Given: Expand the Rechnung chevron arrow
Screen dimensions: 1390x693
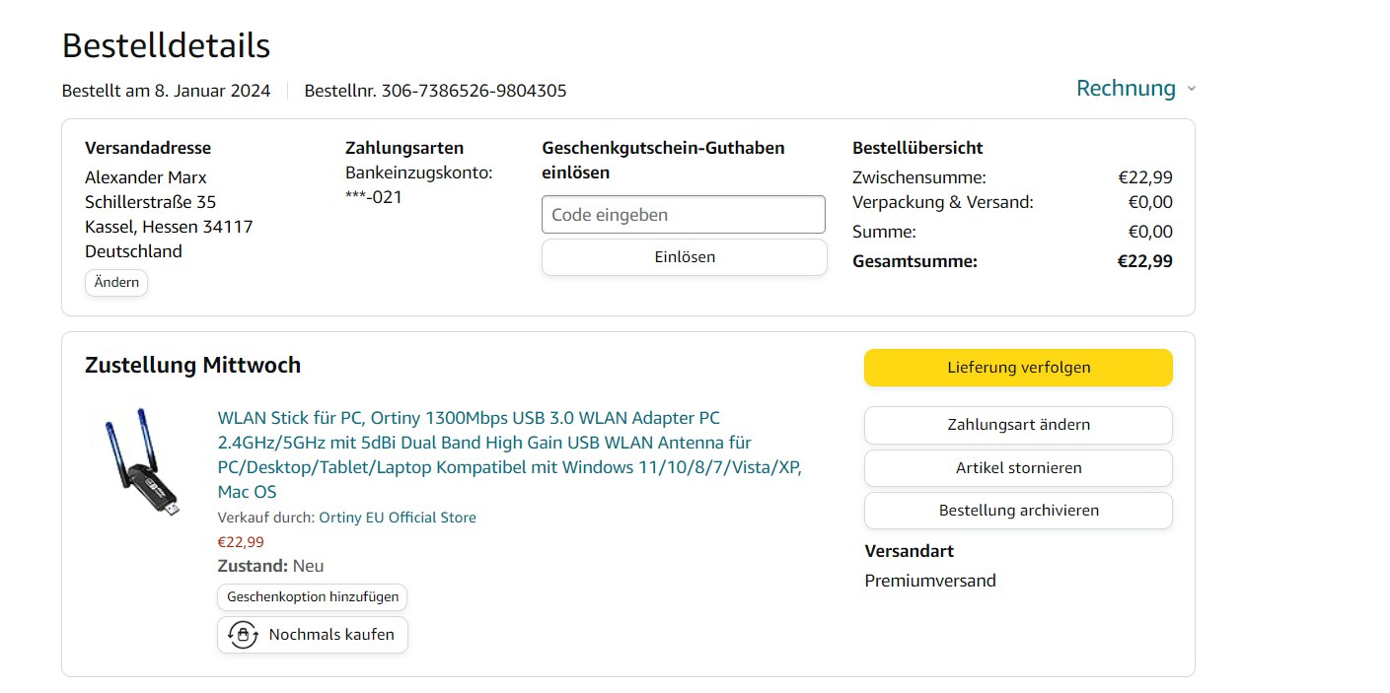Looking at the screenshot, I should 1191,89.
